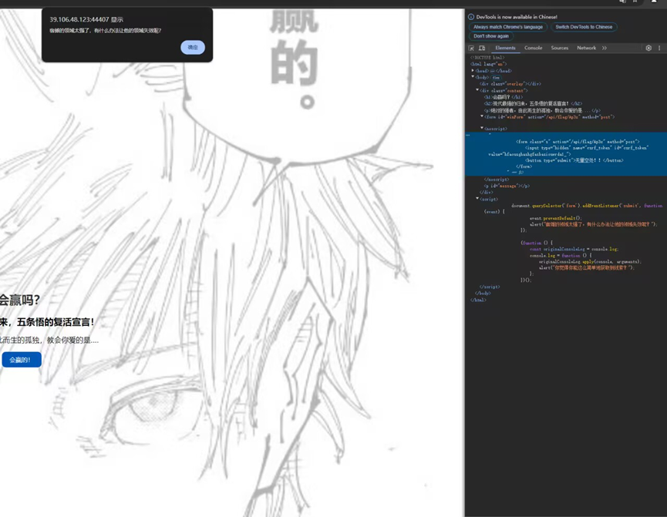The image size is (667, 517).
Task: Click the ellipsis actions icon on the highlighted DOM row
Action: [x=468, y=135]
